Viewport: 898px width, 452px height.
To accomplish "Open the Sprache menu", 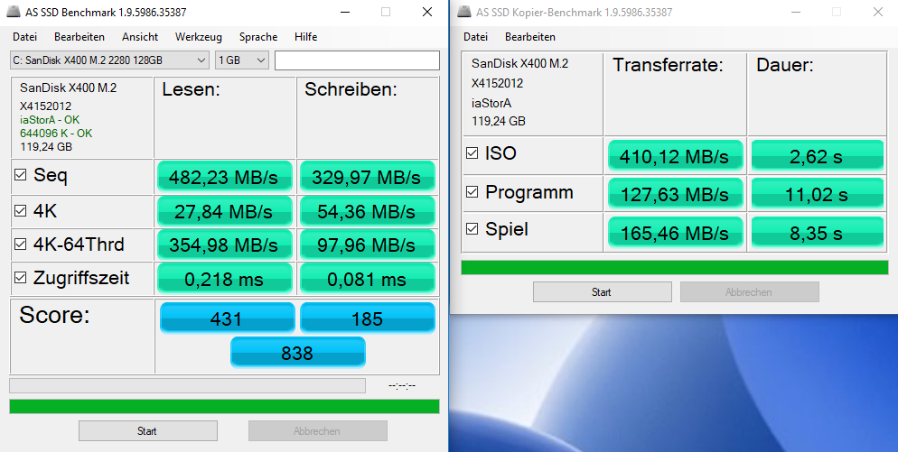I will (x=258, y=37).
